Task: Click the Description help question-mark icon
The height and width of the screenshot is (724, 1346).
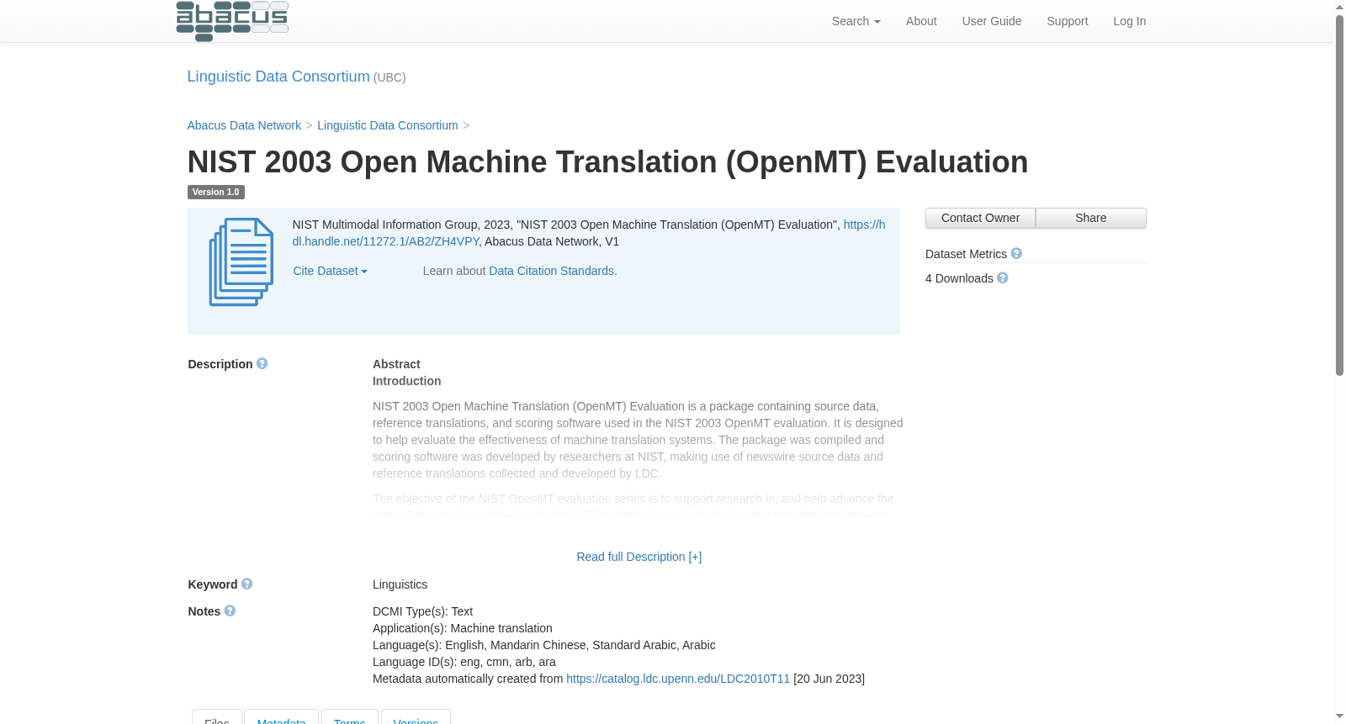Action: 262,363
